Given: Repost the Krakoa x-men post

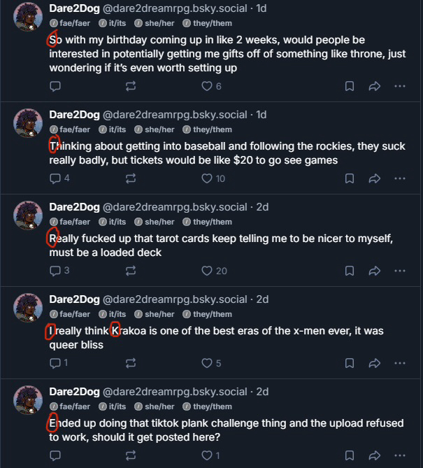Looking at the screenshot, I should pyautogui.click(x=131, y=363).
